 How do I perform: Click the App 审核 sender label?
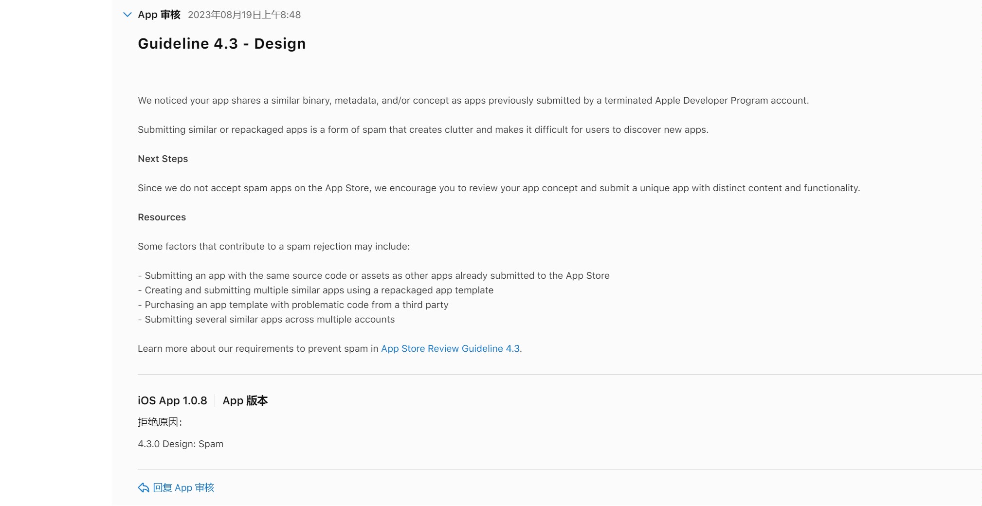pyautogui.click(x=159, y=15)
